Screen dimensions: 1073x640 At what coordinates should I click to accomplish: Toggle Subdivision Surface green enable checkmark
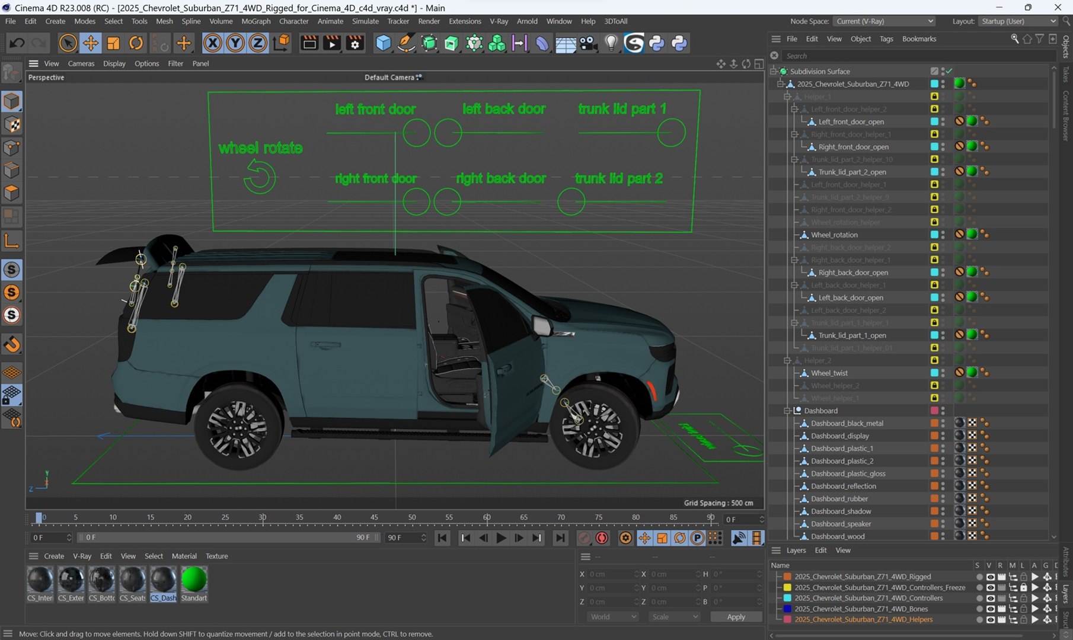[x=949, y=71]
